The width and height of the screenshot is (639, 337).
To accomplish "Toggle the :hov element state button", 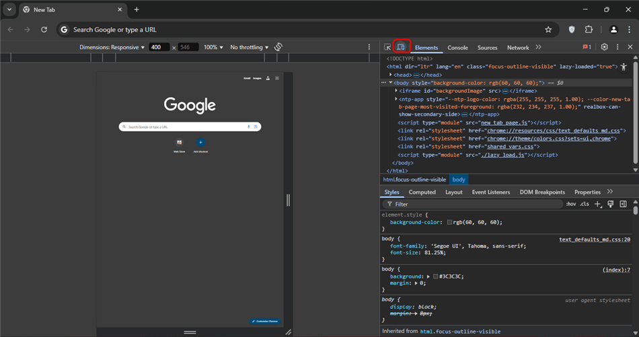I will pos(570,204).
